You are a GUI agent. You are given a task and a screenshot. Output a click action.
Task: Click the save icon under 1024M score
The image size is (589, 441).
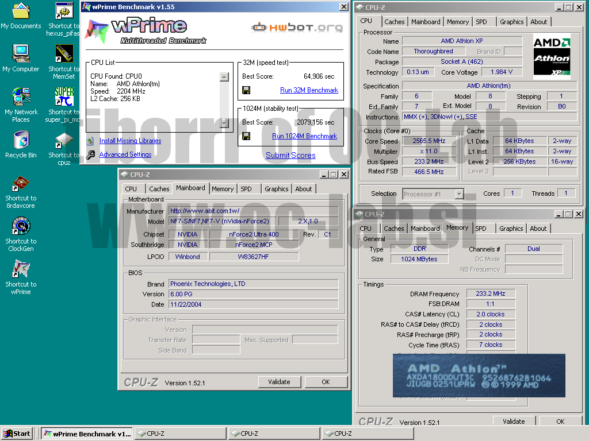[246, 136]
